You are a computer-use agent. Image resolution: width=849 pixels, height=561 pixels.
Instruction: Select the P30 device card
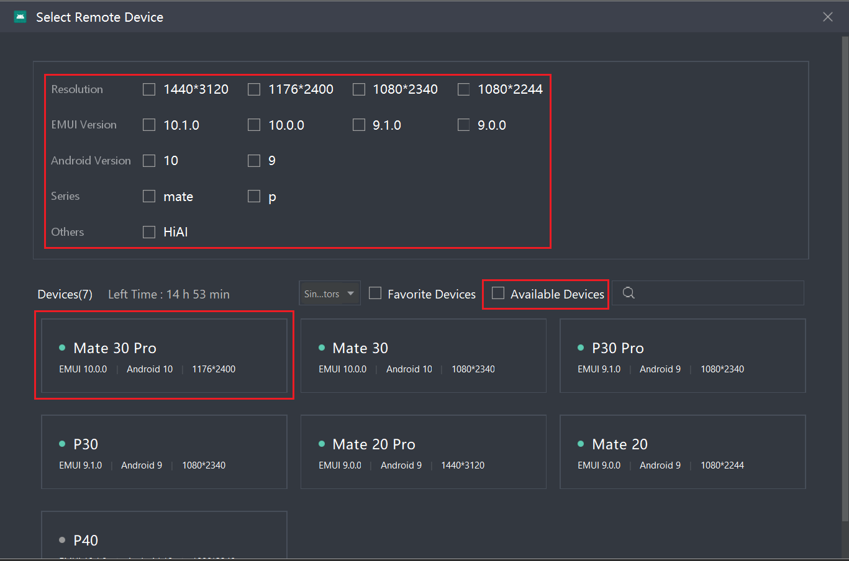click(x=164, y=452)
